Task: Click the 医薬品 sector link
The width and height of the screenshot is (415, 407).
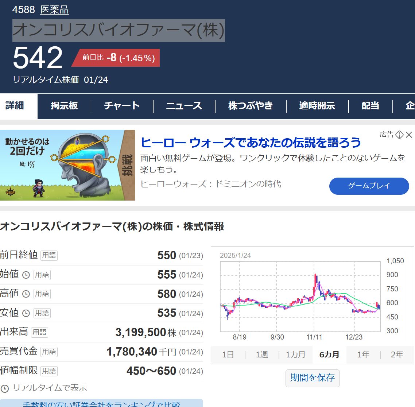Action: coord(54,10)
